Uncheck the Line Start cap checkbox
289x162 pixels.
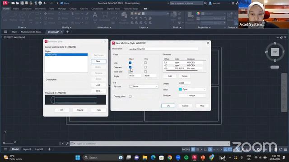click(x=130, y=63)
